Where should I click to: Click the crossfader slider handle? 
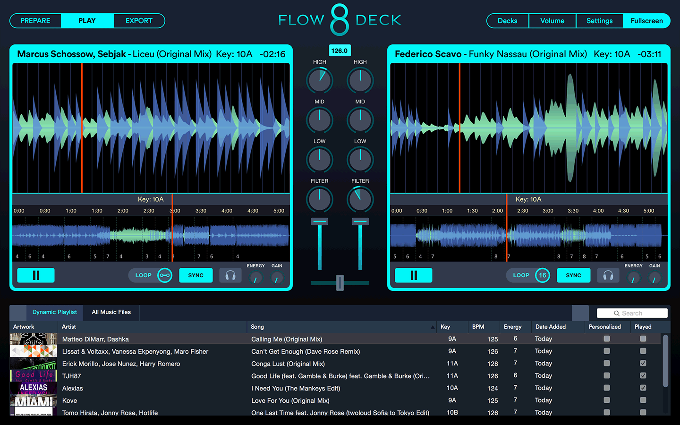(340, 282)
